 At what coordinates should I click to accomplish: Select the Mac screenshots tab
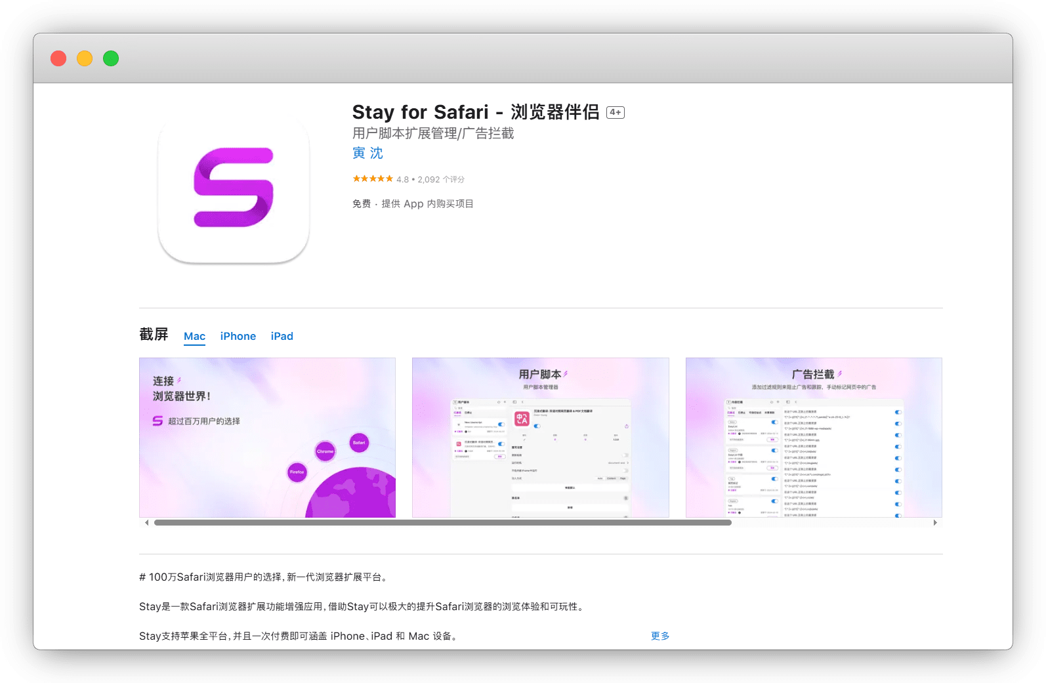pyautogui.click(x=194, y=336)
